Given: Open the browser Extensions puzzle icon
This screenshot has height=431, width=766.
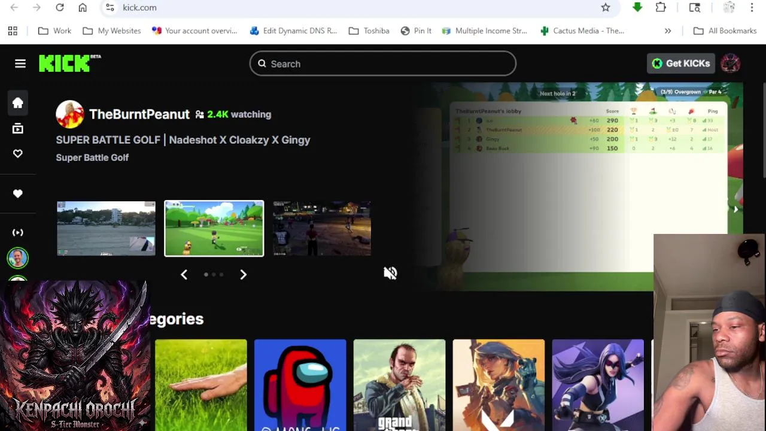Looking at the screenshot, I should click(661, 7).
